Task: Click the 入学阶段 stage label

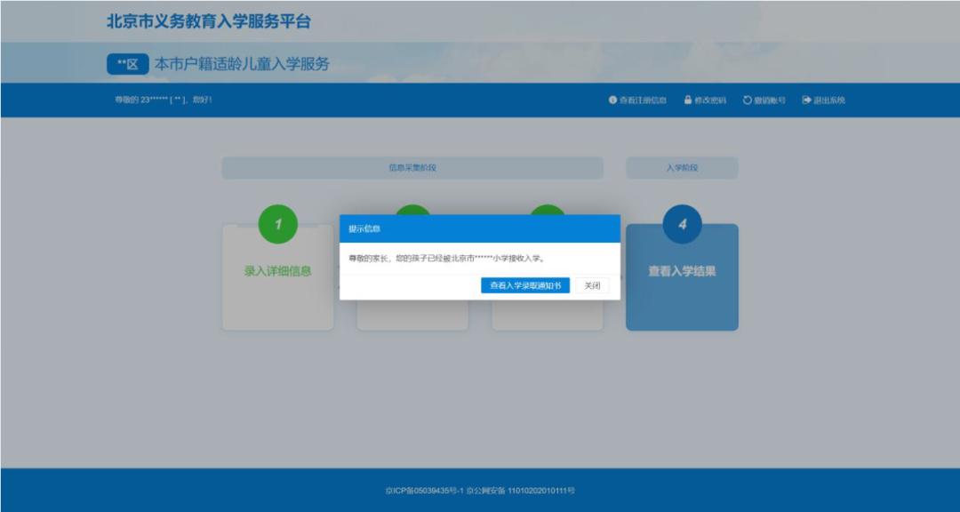Action: click(x=683, y=166)
